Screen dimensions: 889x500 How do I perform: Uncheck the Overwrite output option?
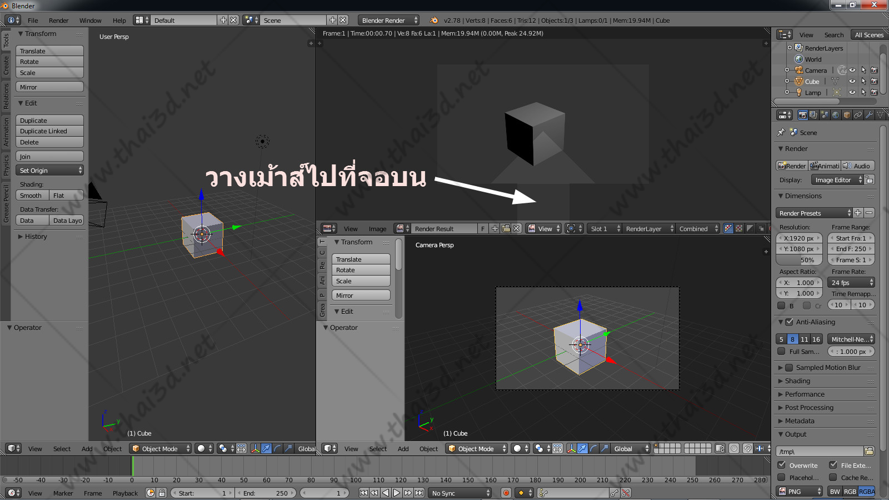click(782, 465)
